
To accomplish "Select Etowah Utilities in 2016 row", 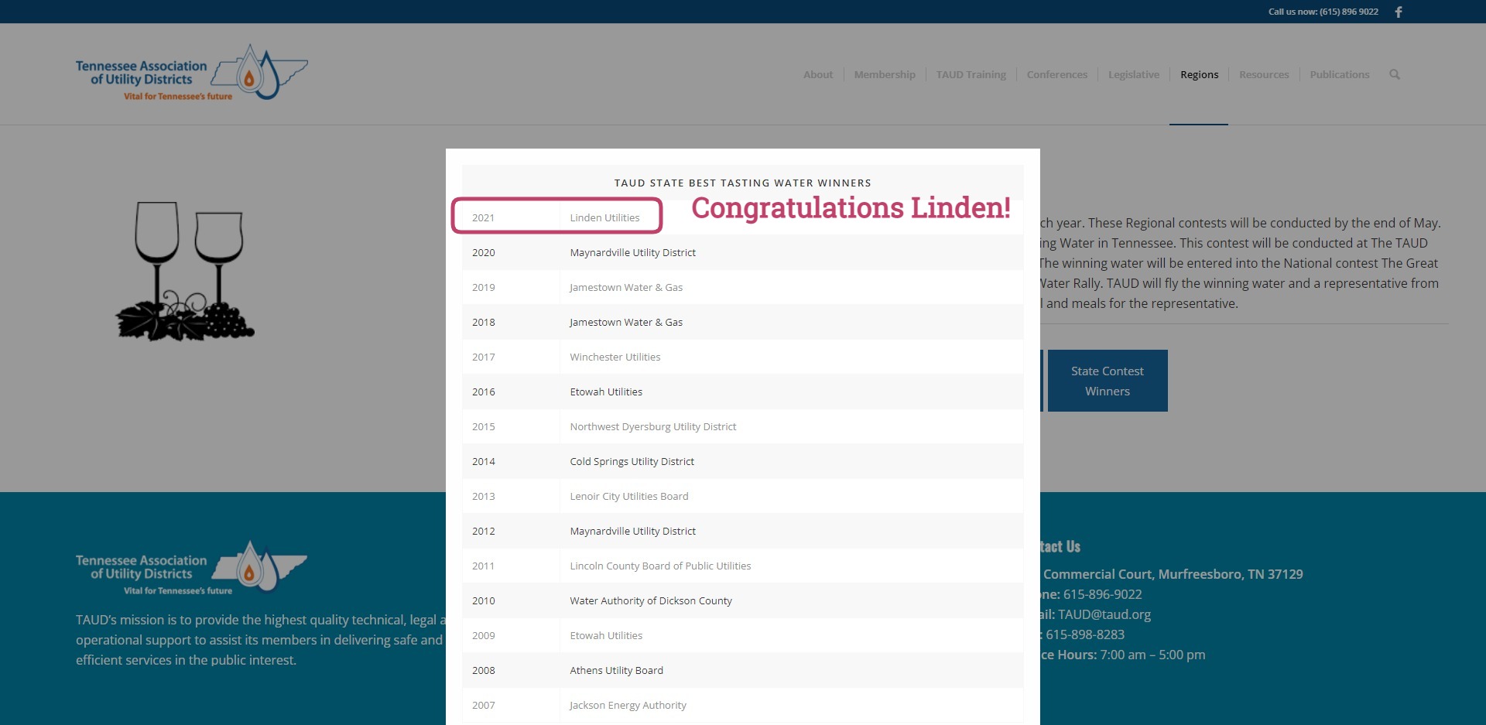I will pyautogui.click(x=606, y=392).
